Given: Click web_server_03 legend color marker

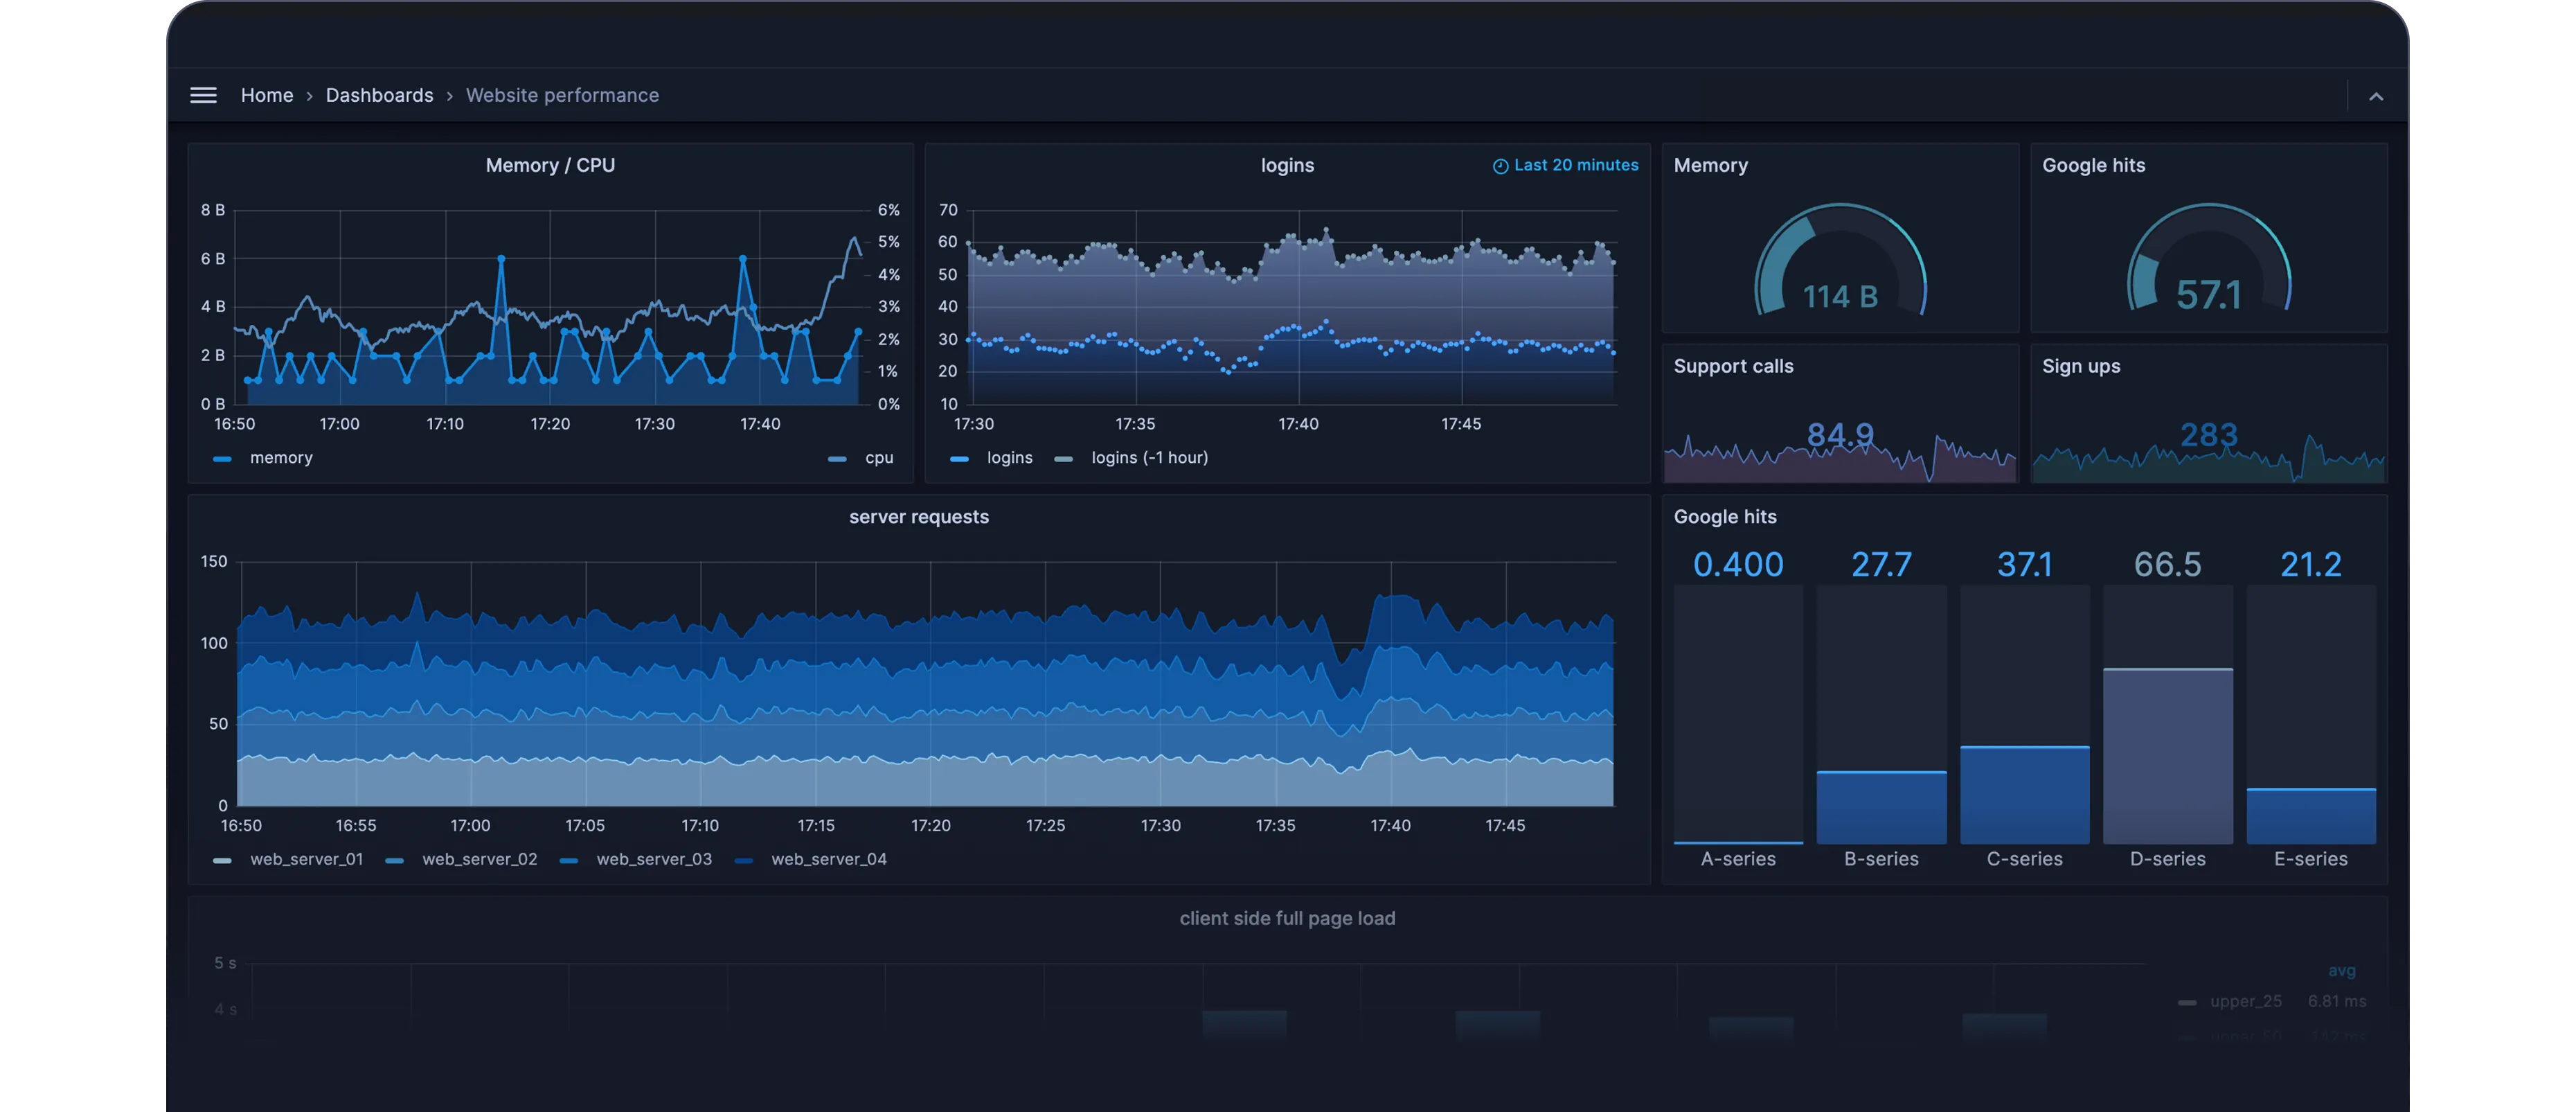Looking at the screenshot, I should click(569, 860).
